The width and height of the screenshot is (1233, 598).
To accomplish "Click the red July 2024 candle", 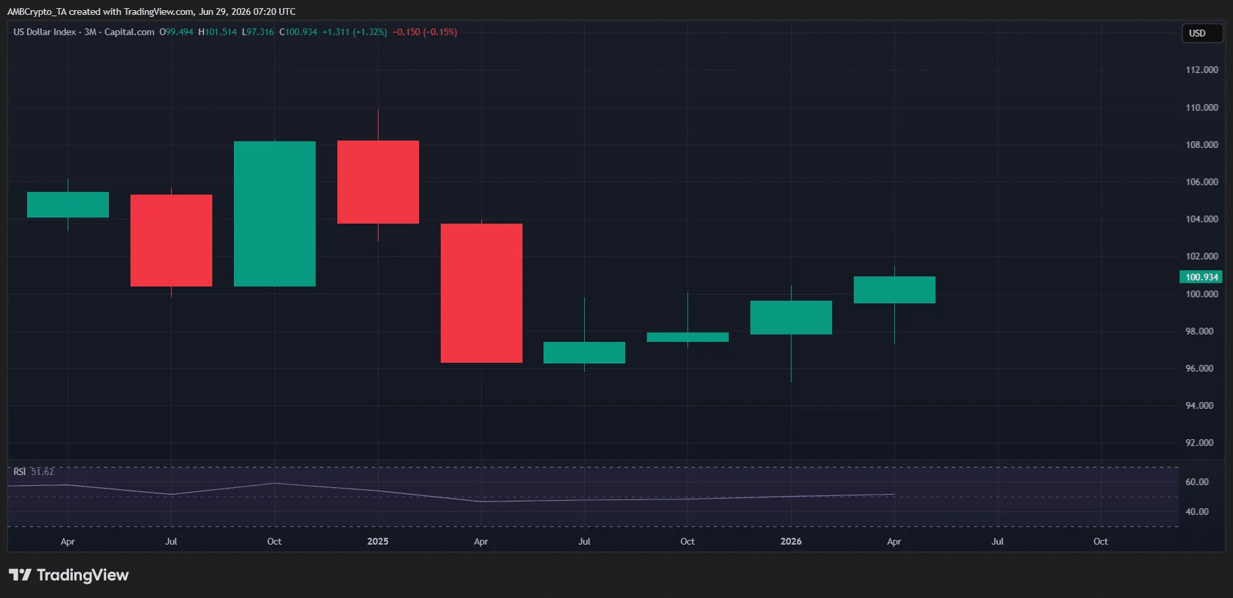I will [171, 241].
